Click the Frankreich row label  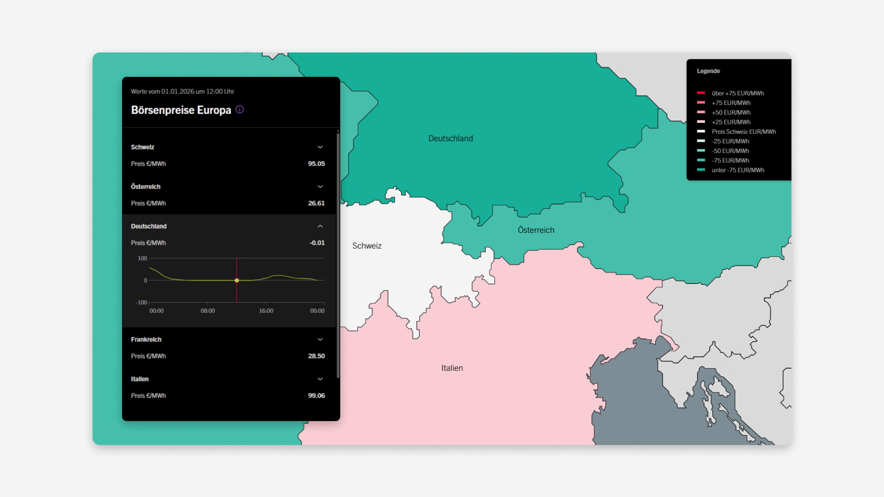click(146, 340)
